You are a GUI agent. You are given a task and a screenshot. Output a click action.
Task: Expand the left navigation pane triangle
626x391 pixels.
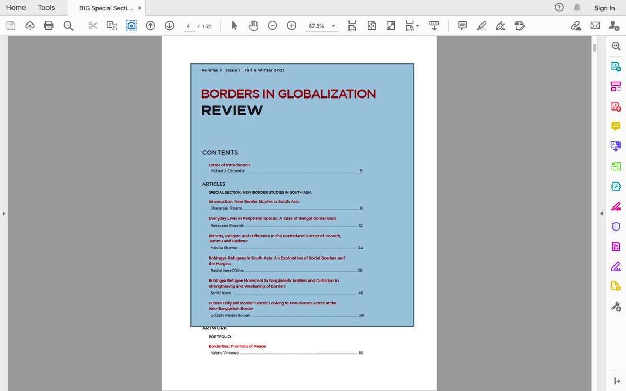point(4,213)
